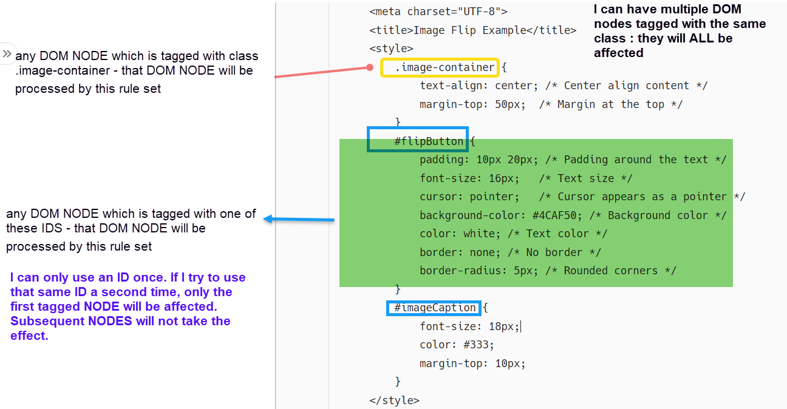Click the color: #333 code line
The height and width of the screenshot is (409, 787).
pos(457,345)
